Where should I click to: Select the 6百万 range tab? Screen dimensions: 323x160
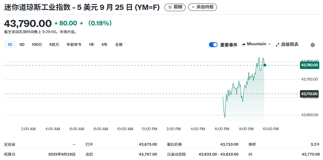pos(54,45)
